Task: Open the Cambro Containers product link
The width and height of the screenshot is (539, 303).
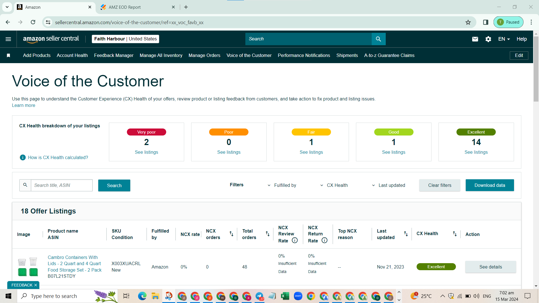Action: [75, 264]
